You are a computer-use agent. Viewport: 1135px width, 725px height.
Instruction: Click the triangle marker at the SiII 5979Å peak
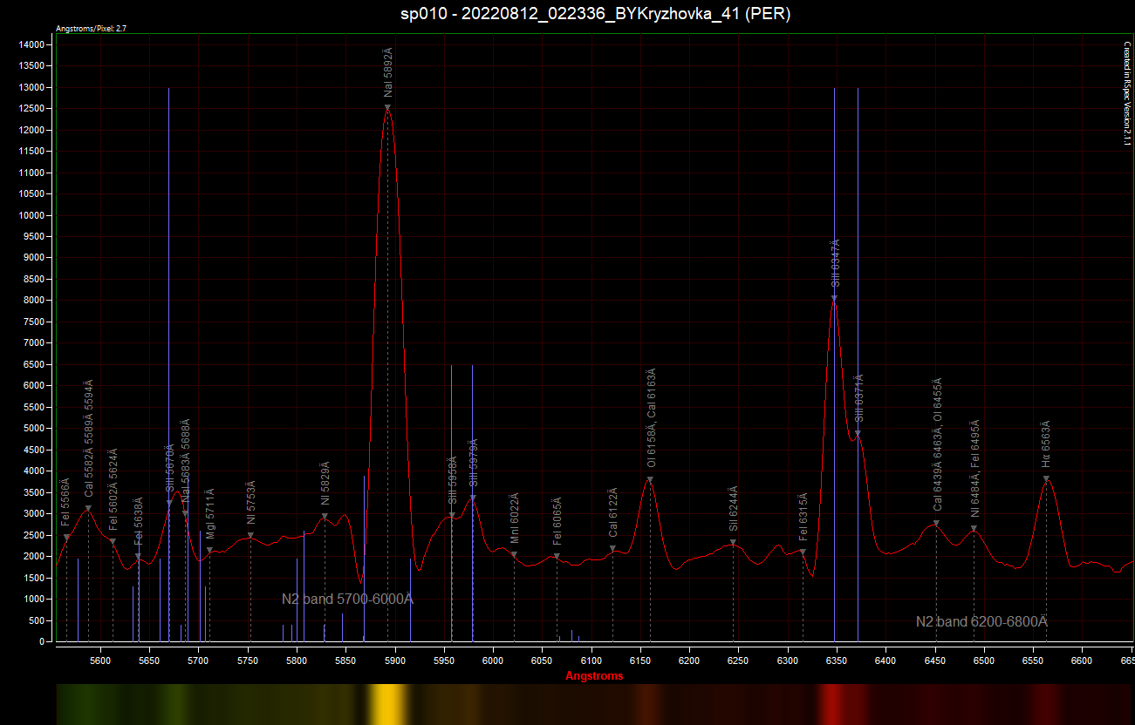(x=473, y=498)
